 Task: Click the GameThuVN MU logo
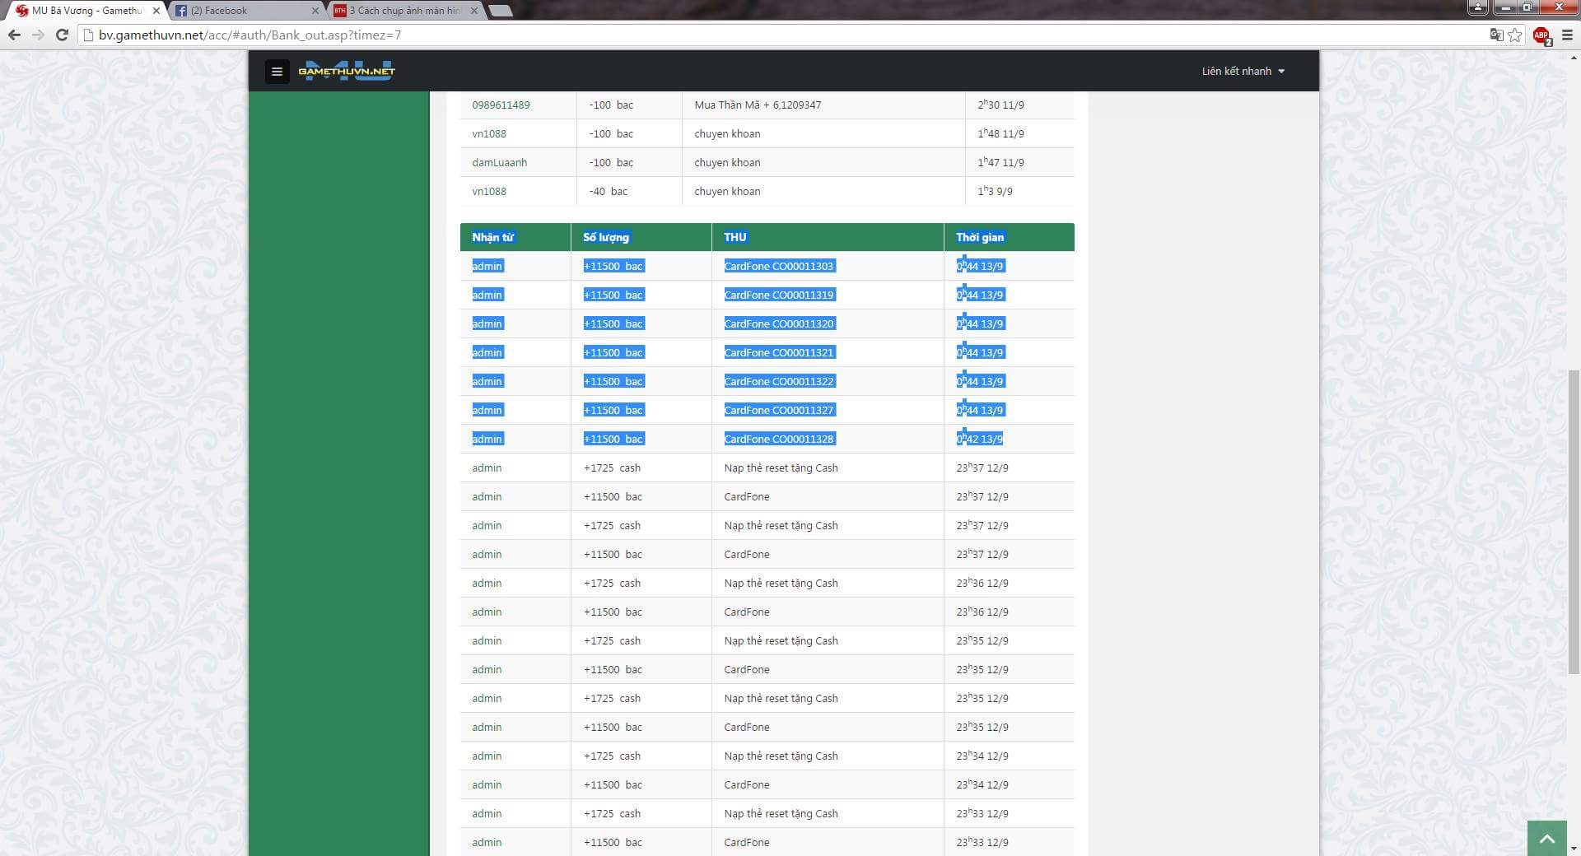click(x=347, y=71)
